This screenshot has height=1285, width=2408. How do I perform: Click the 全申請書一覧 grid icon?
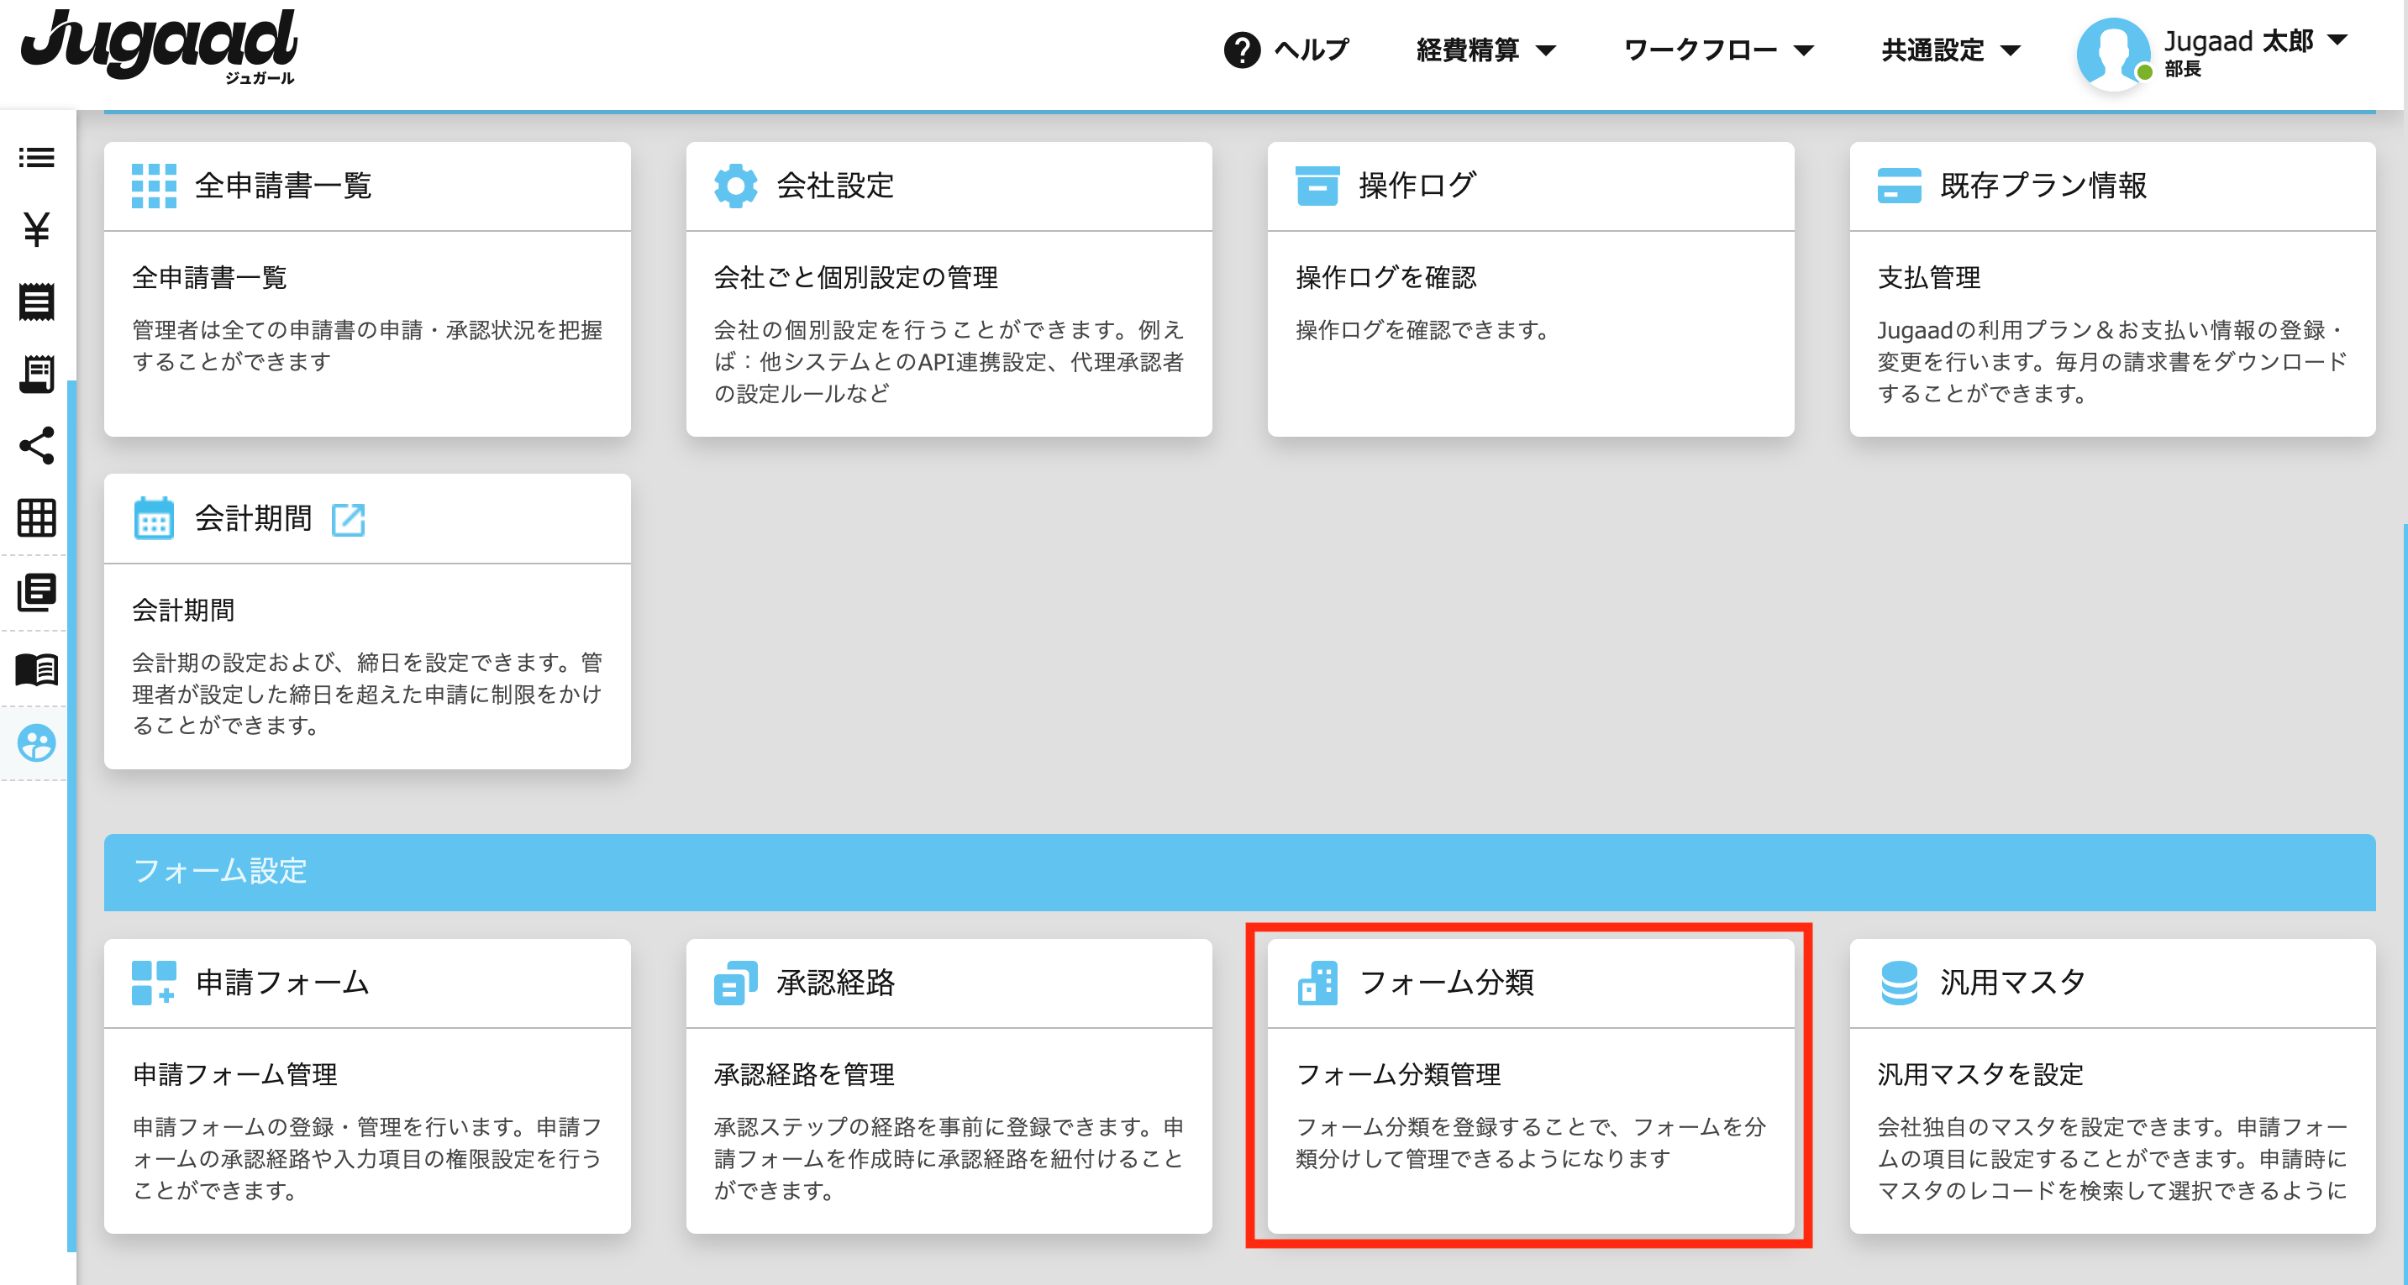point(155,185)
